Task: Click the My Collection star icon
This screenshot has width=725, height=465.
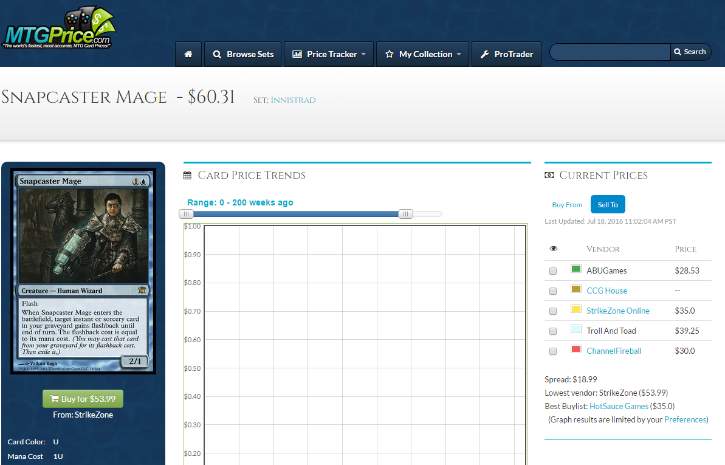Action: 390,54
